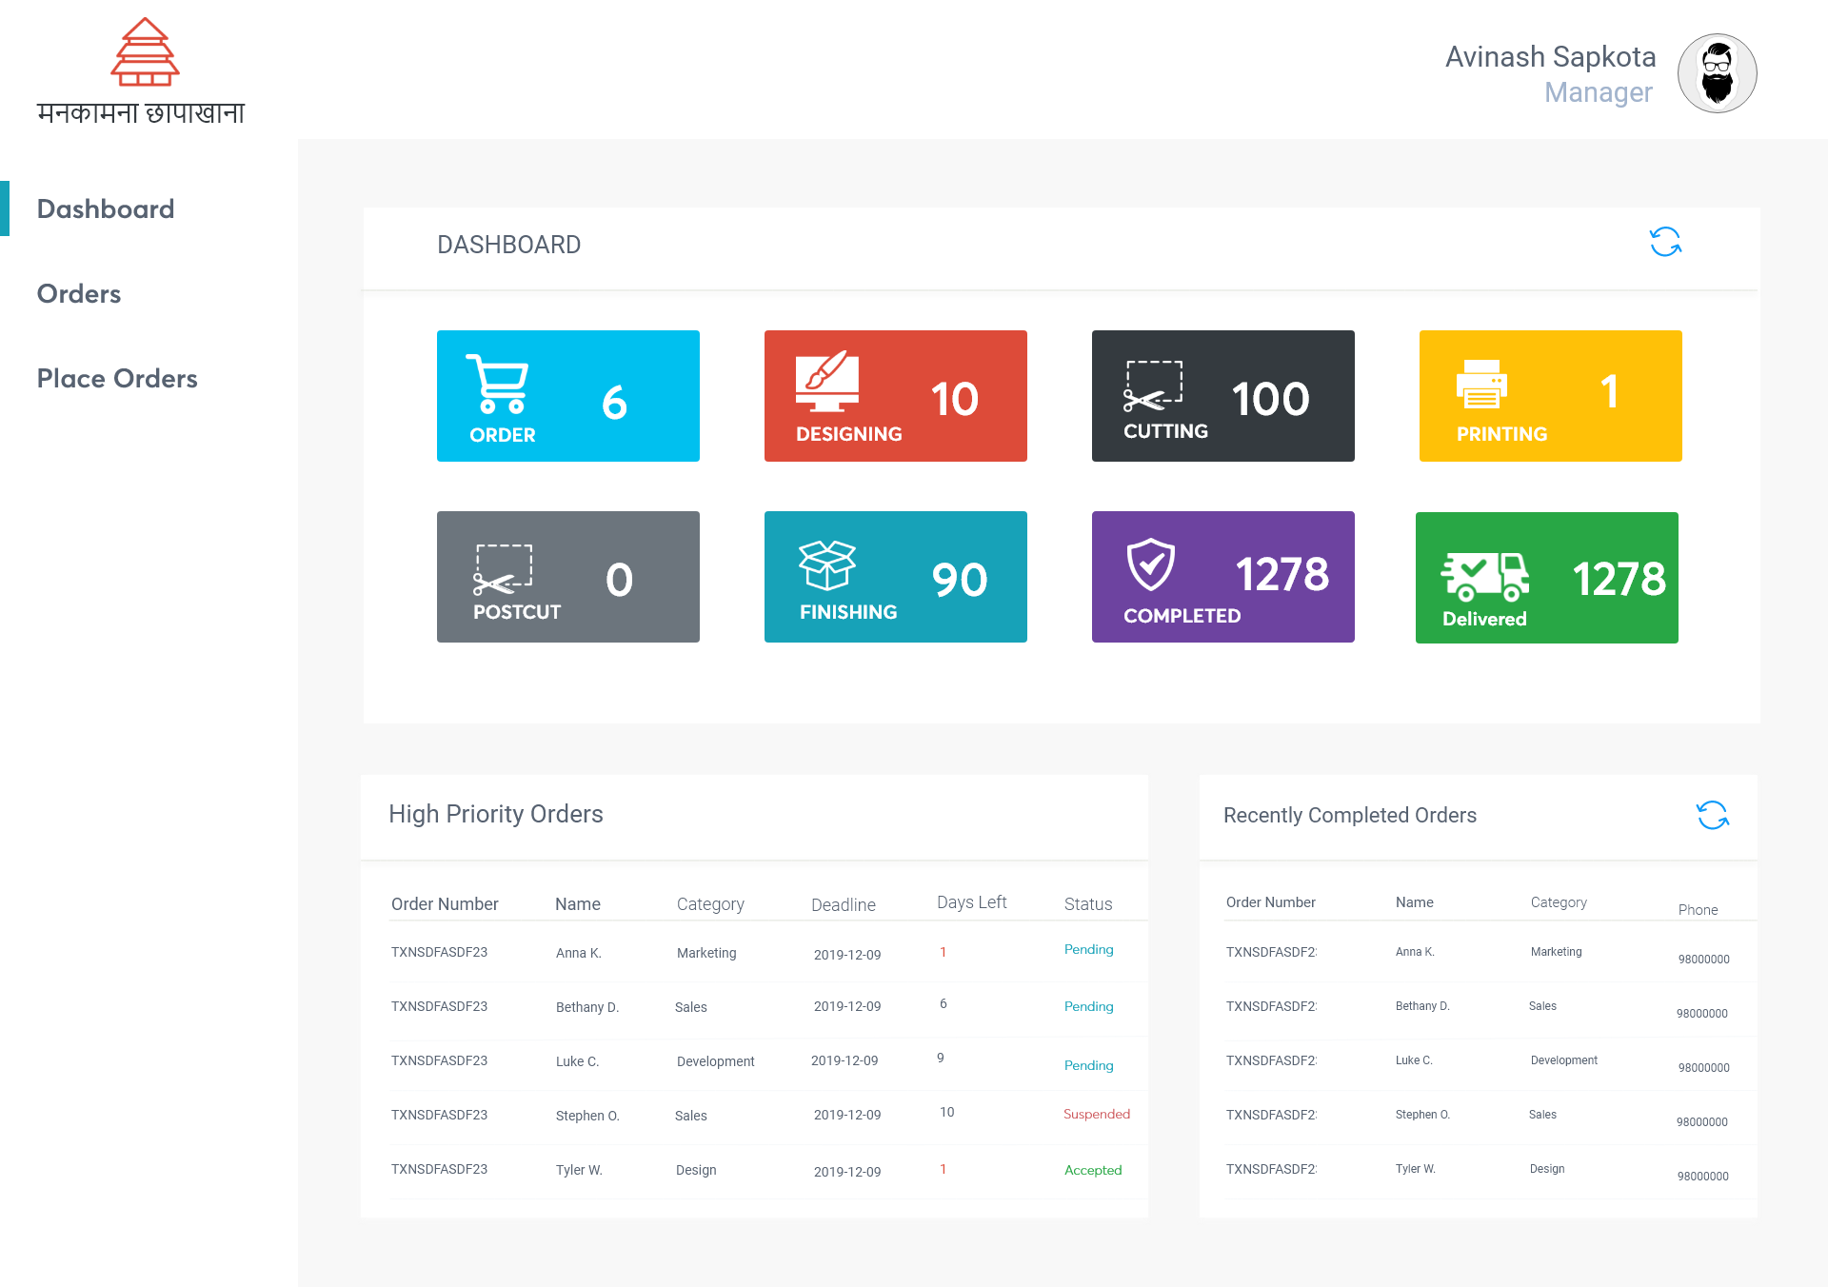
Task: Go to Place Orders page
Action: tap(117, 379)
